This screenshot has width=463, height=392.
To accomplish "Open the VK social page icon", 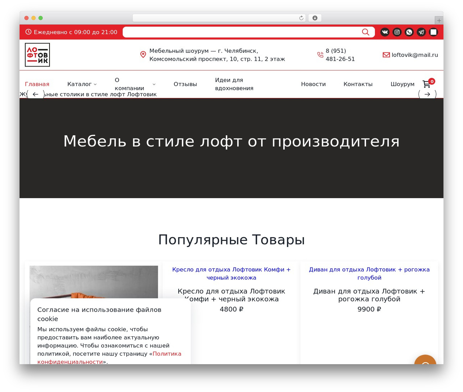I will pos(385,32).
